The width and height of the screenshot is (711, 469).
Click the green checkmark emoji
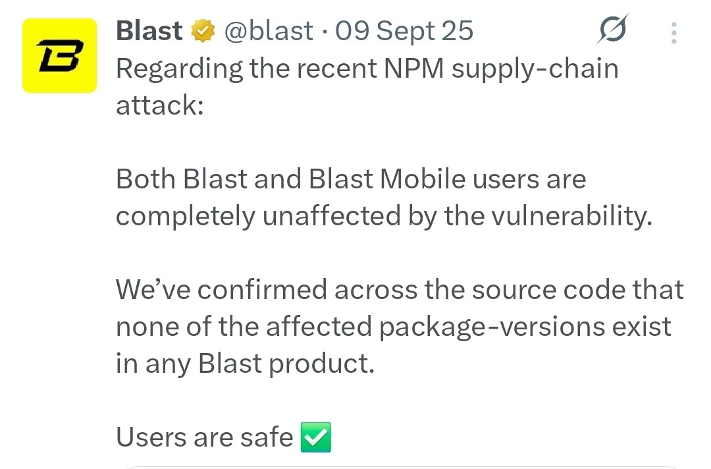coord(315,437)
